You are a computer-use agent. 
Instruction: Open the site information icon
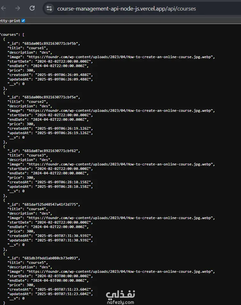tap(49, 9)
